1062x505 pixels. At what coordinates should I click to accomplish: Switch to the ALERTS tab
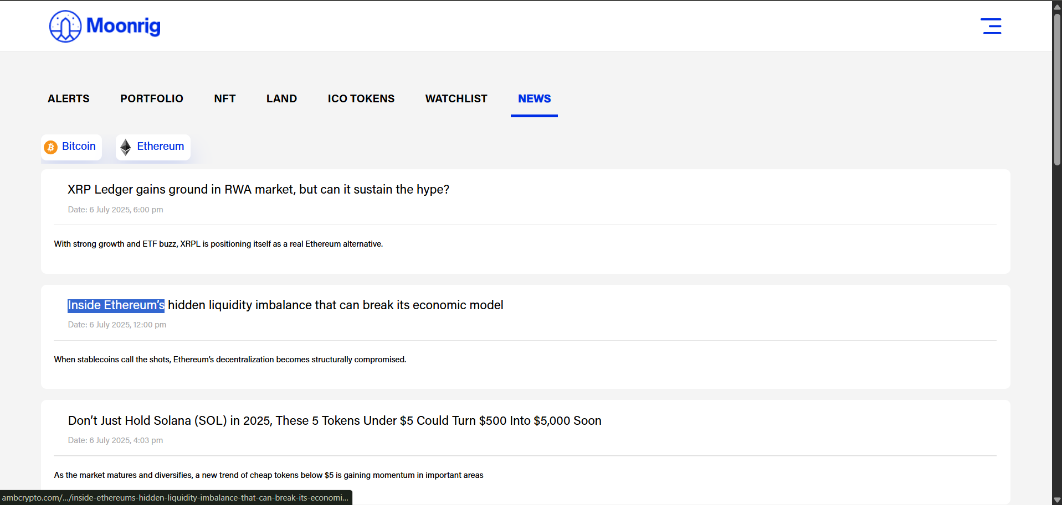[69, 98]
